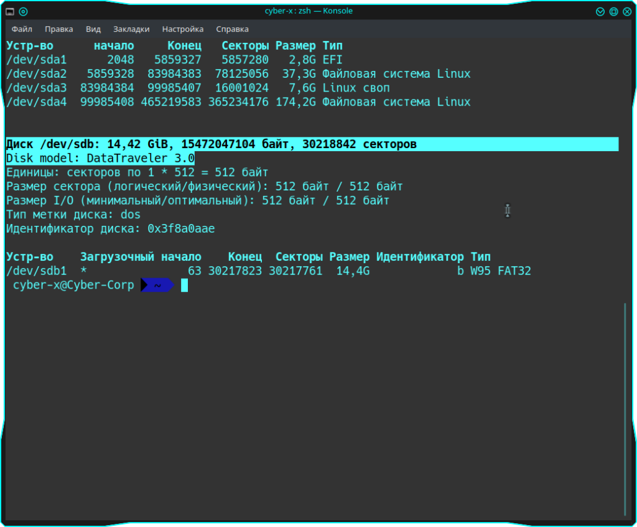Image resolution: width=637 pixels, height=527 pixels.
Task: Expand the Закладки menu
Action: (x=131, y=29)
